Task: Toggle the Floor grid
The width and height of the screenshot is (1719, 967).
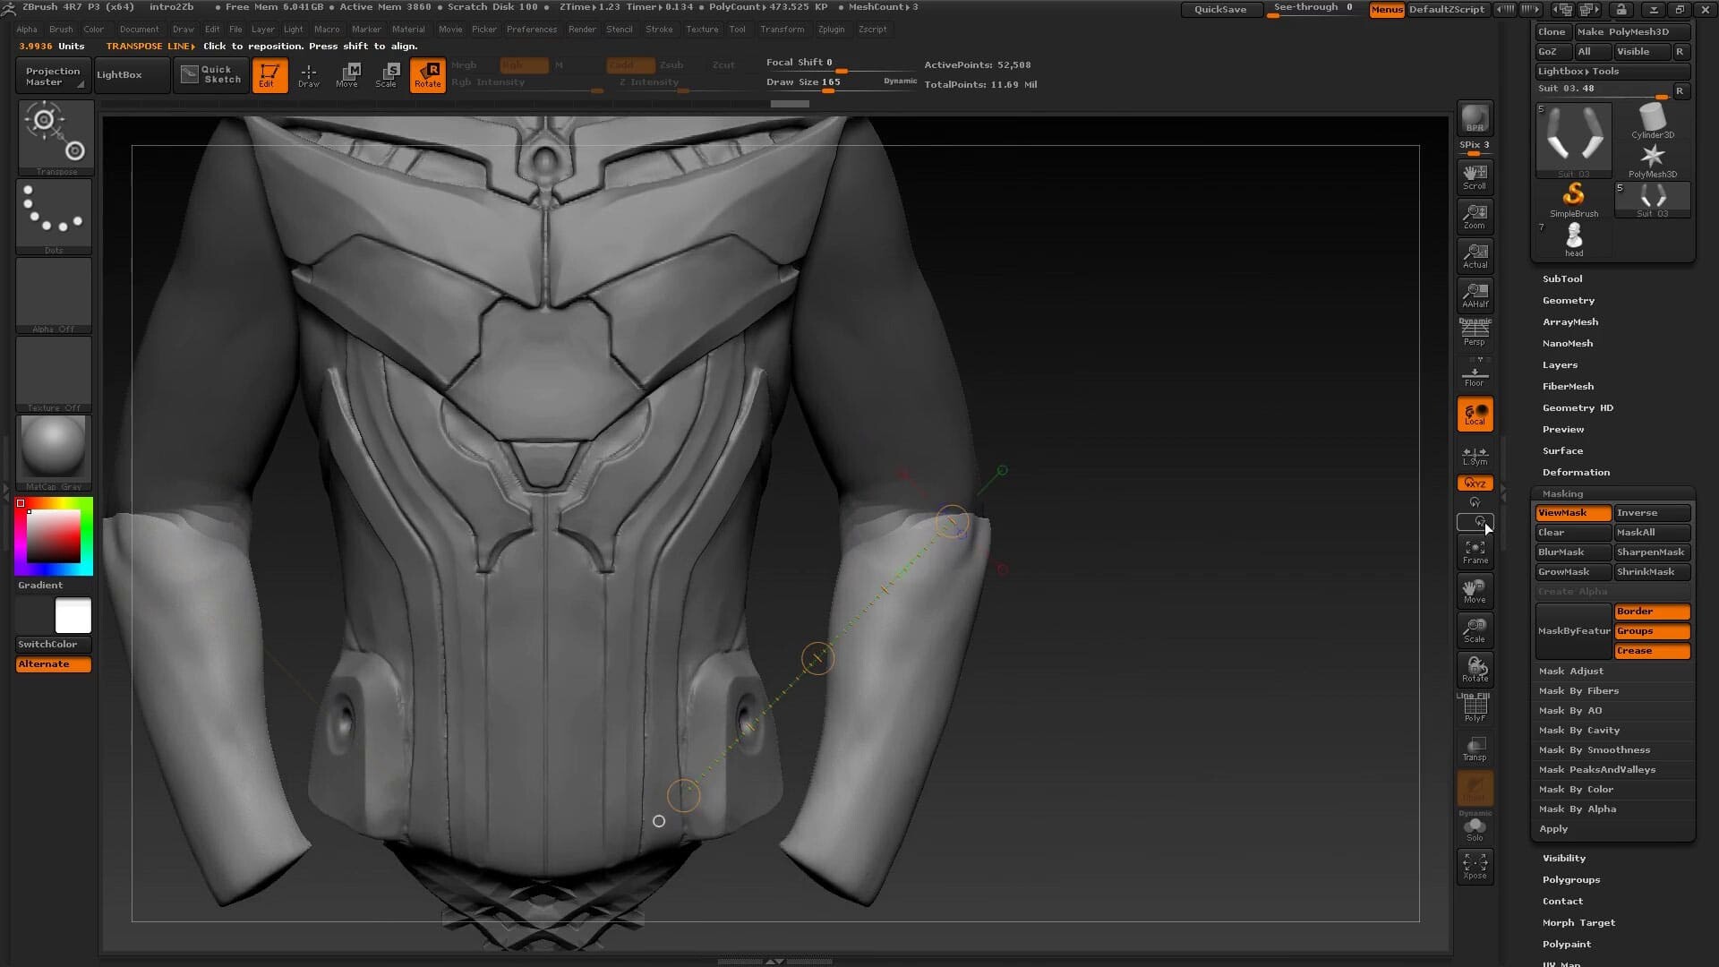Action: (1475, 372)
